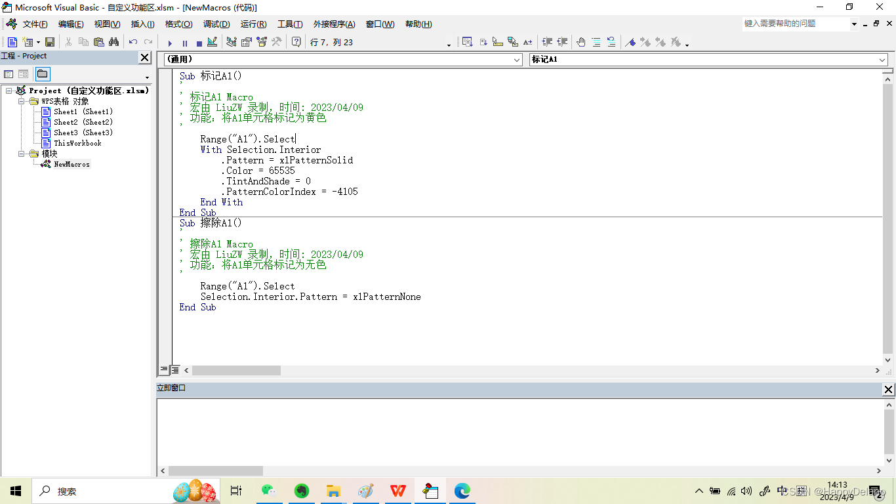
Task: Click the Reset (stop) square icon
Action: click(199, 43)
